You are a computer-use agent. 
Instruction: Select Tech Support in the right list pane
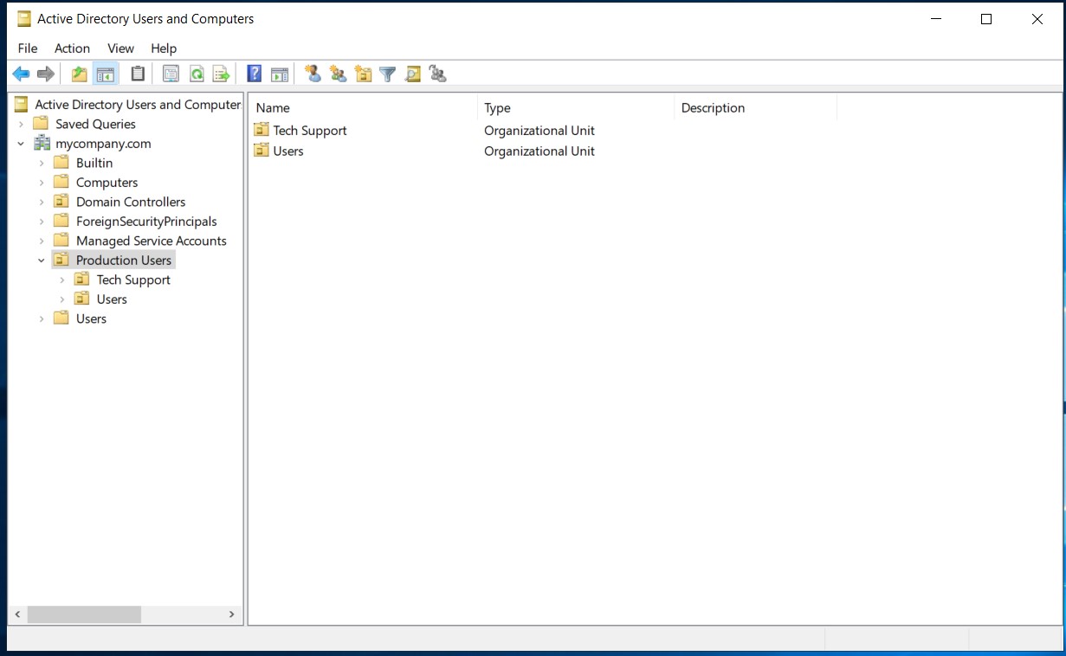tap(309, 131)
